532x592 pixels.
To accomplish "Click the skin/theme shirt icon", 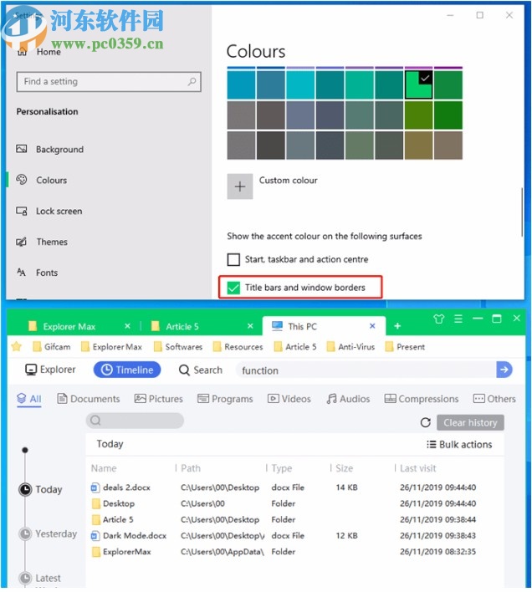I will coord(439,319).
